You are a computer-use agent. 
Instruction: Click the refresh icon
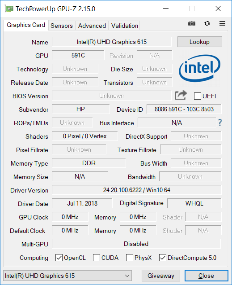pyautogui.click(x=207, y=23)
